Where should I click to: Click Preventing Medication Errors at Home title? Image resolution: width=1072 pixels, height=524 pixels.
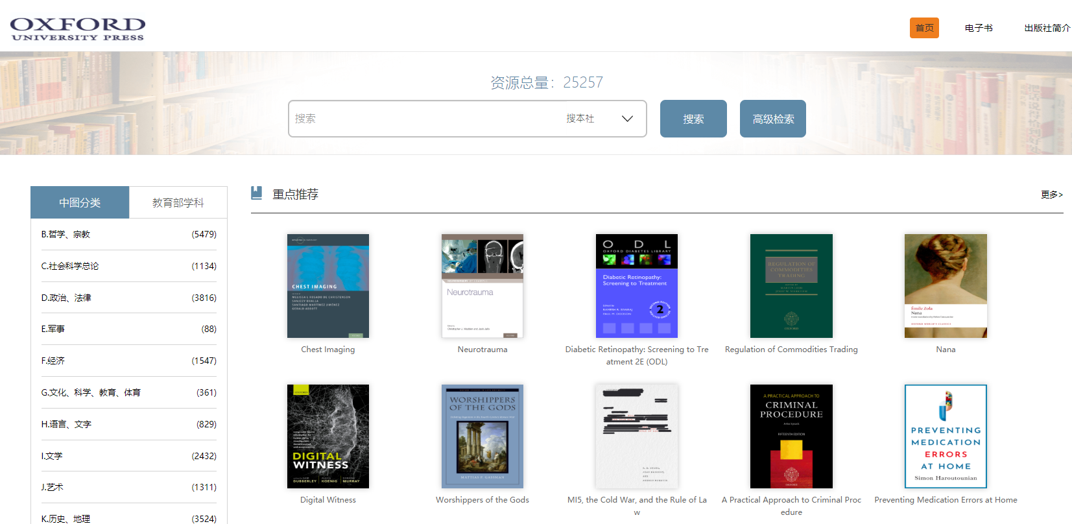[946, 500]
